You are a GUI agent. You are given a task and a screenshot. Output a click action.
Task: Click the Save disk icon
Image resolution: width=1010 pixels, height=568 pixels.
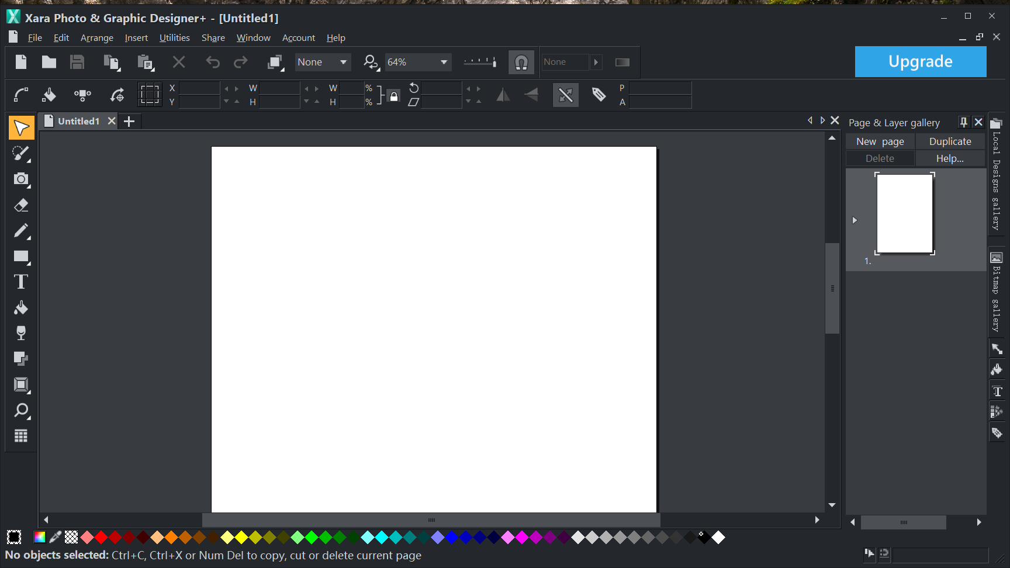(77, 62)
